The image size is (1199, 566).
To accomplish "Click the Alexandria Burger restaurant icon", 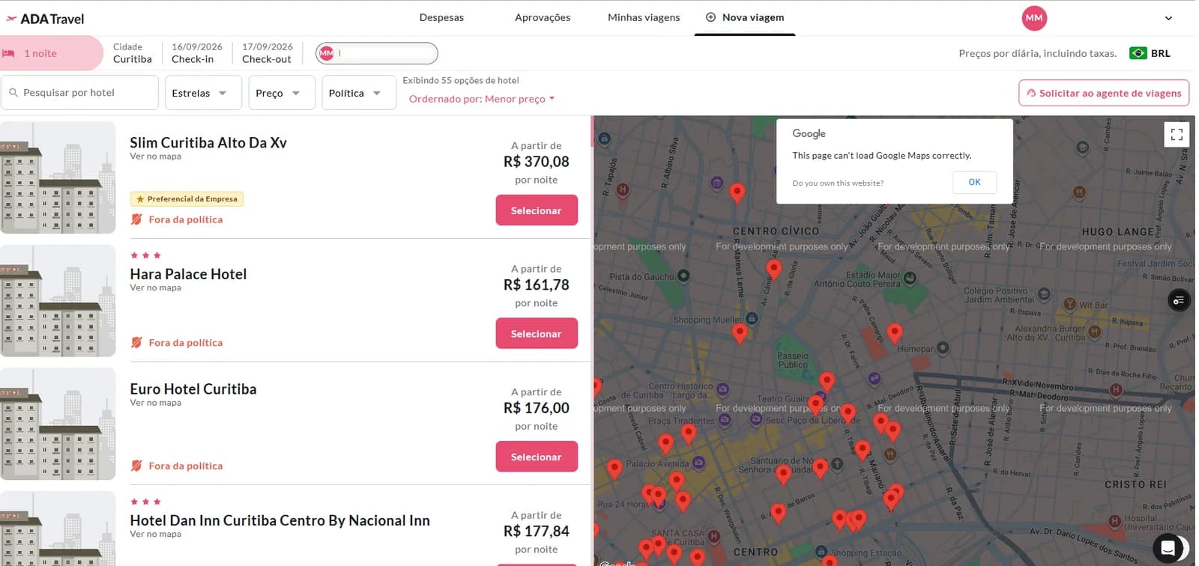I will (x=1094, y=332).
